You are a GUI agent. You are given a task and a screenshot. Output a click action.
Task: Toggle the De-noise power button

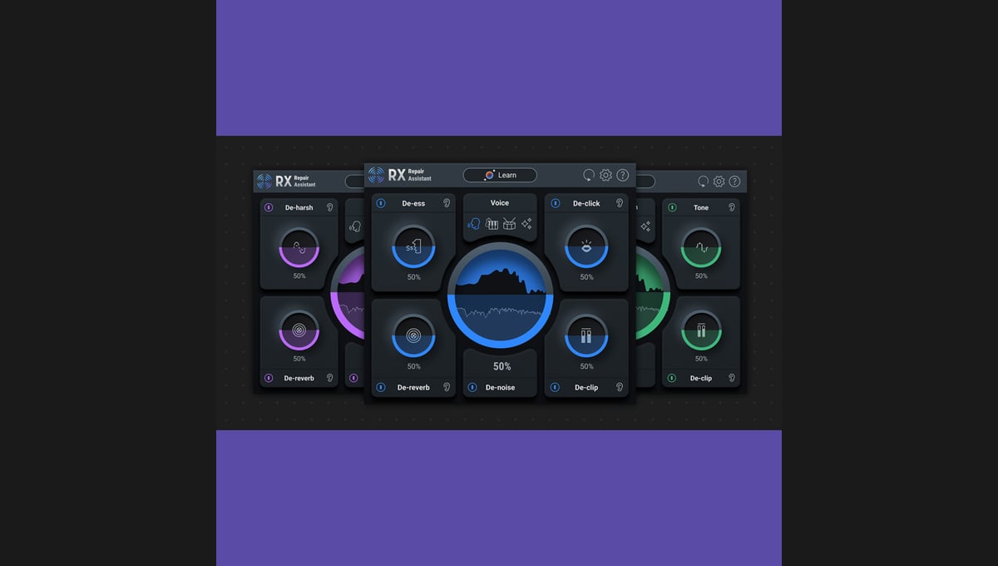tap(472, 387)
